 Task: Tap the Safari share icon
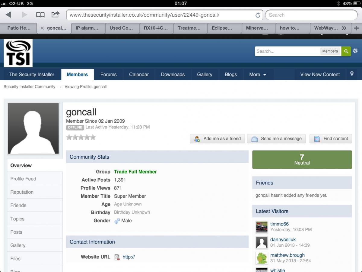coord(56,15)
